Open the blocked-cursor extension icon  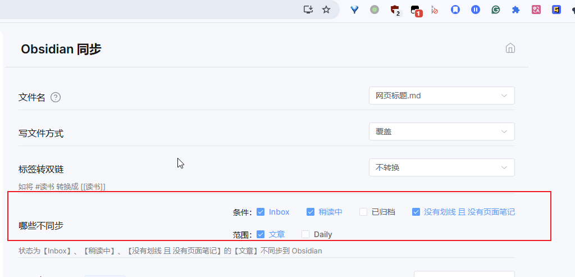435,10
